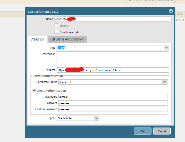
Task: Focus the Password field
Action: [113, 103]
